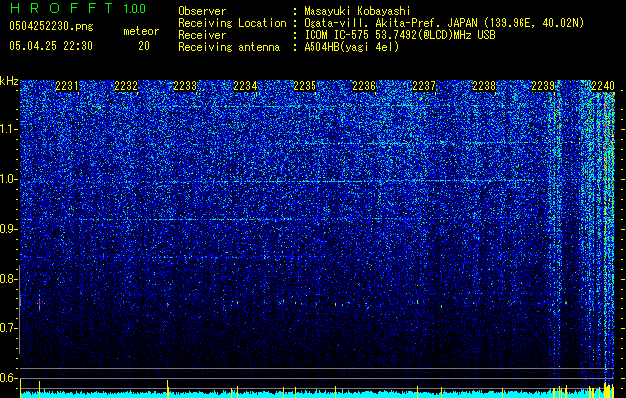Click the 2239 time marker
The width and height of the screenshot is (626, 398).
543,86
